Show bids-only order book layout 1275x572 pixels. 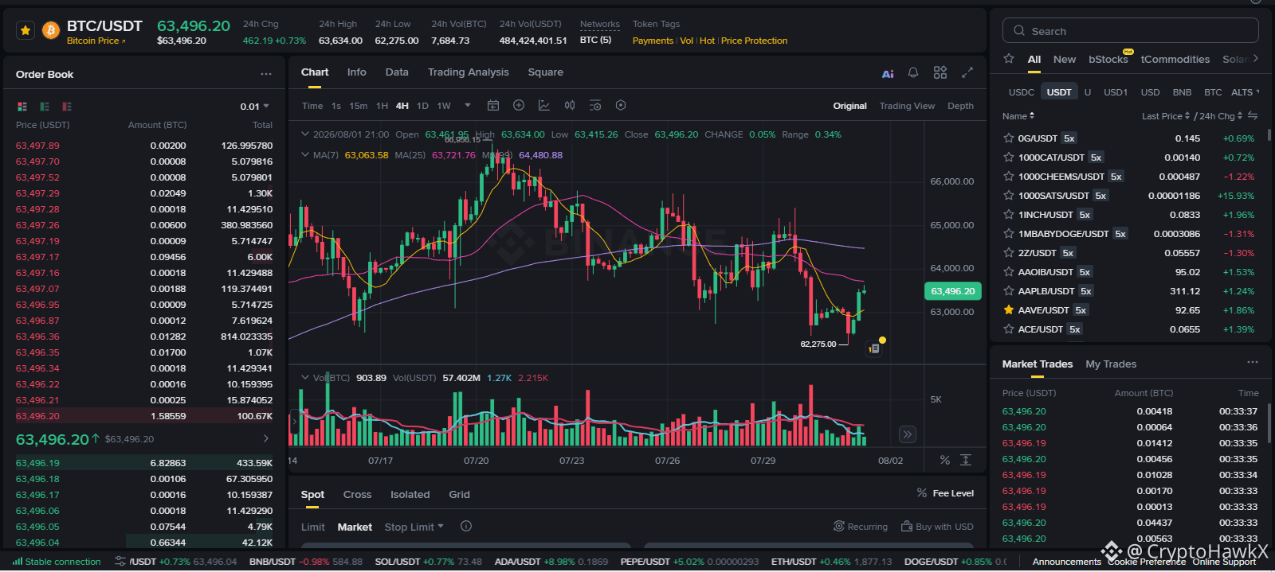click(45, 107)
